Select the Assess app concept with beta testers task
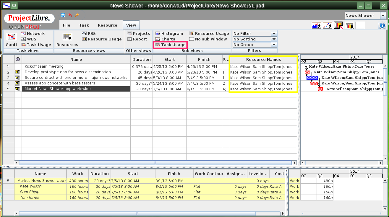 pos(76,83)
